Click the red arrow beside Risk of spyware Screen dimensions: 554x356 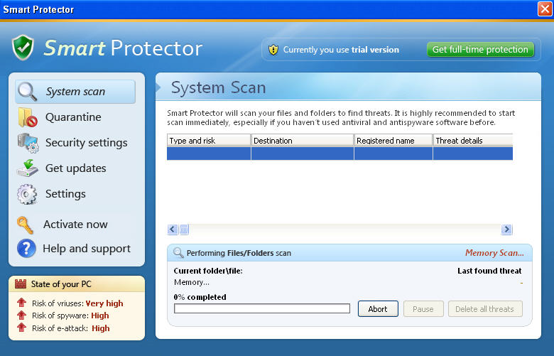point(21,315)
